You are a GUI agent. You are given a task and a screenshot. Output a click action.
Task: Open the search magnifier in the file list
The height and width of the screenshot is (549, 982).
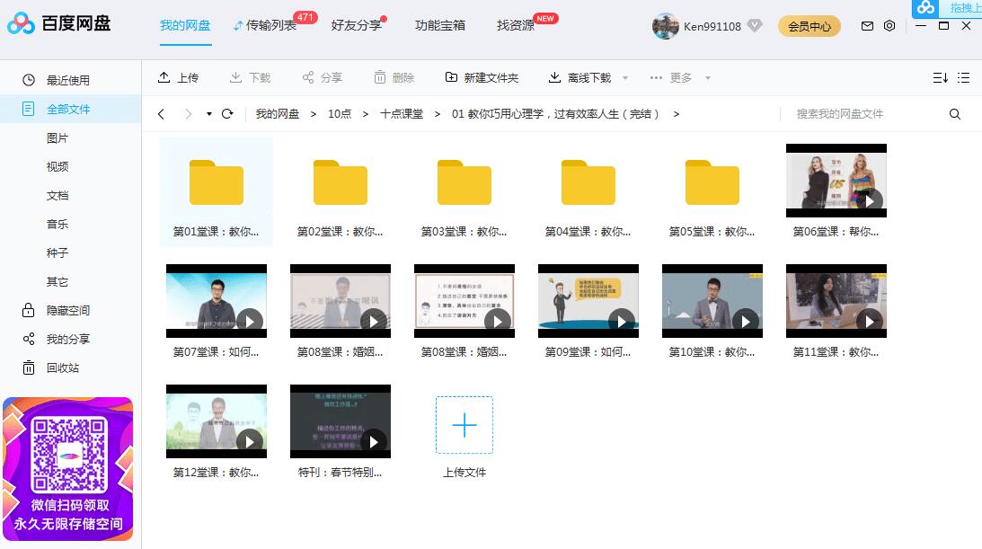(x=954, y=114)
